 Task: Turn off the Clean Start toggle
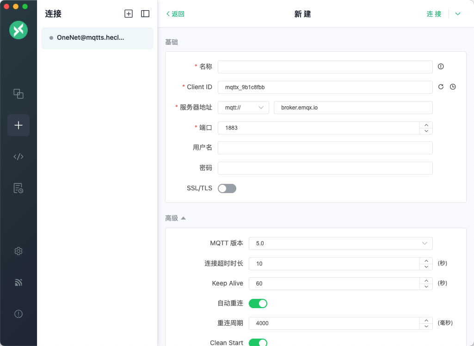point(258,342)
